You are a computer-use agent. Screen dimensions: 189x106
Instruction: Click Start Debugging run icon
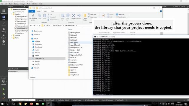(4, 94)
